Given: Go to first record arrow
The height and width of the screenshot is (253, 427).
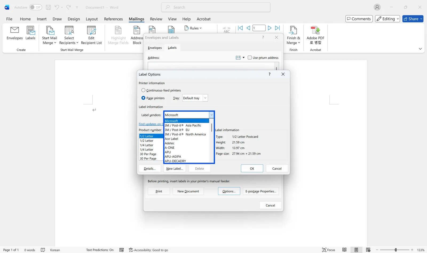Looking at the screenshot, I should pos(240,28).
